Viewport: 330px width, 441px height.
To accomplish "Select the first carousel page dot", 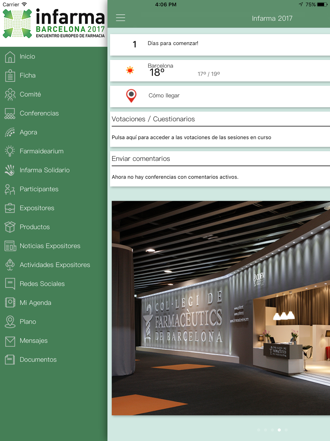I will pos(259,430).
